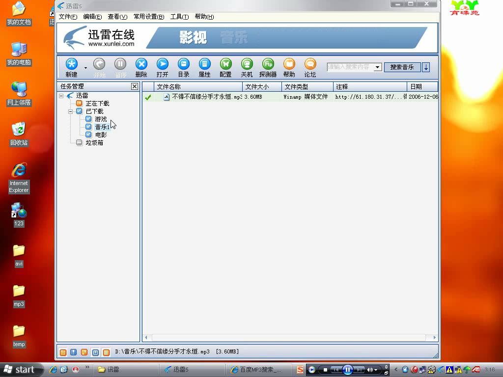Pause playback in taskbar media player
This screenshot has height=377, width=503.
point(347,370)
